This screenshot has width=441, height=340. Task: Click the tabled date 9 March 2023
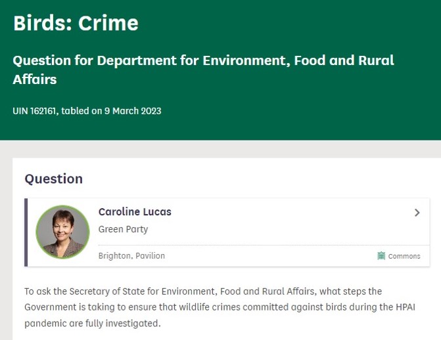(133, 111)
